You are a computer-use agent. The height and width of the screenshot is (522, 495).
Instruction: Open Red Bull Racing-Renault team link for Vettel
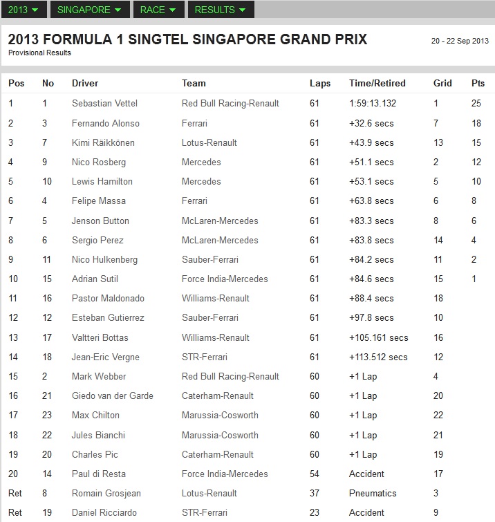[x=230, y=103]
